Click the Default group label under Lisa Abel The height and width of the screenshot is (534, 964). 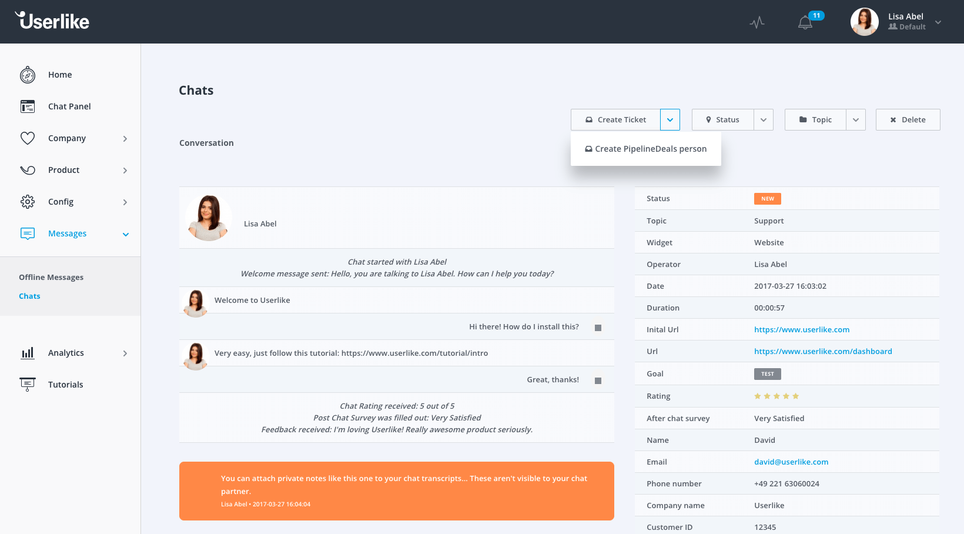coord(907,27)
